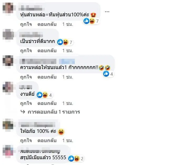Click the thumbs-up reaction on ความหล่อให้ชนะ comment
178x165 pixels.
[106, 74]
